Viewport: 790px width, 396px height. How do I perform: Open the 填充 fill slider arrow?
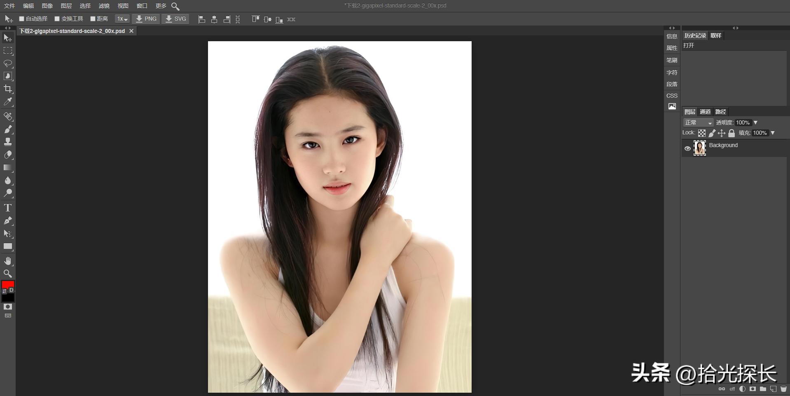pyautogui.click(x=773, y=133)
